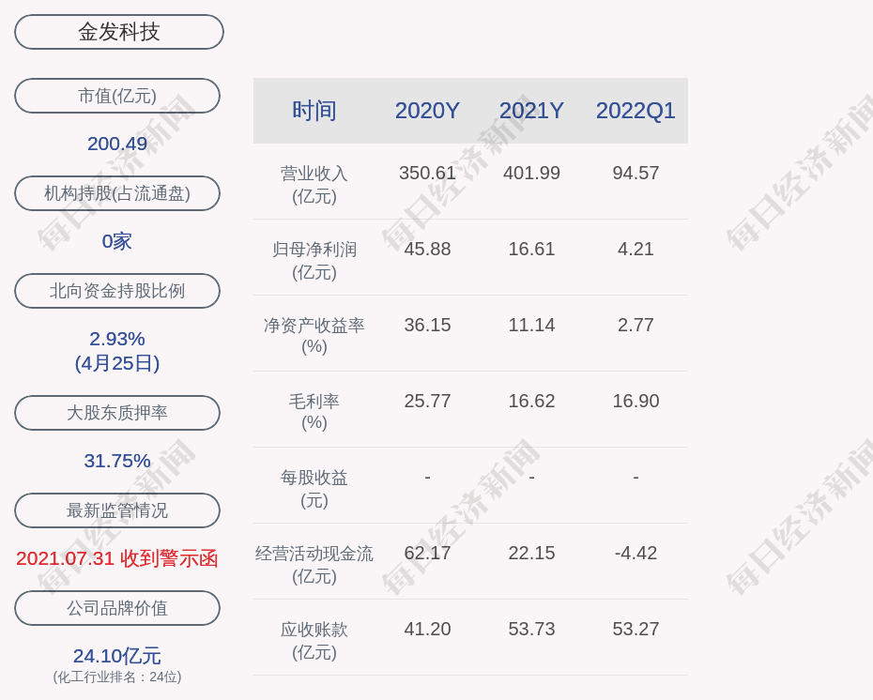The width and height of the screenshot is (873, 700).
Task: Click the 每股收益 (元) row label
Action: tap(314, 489)
